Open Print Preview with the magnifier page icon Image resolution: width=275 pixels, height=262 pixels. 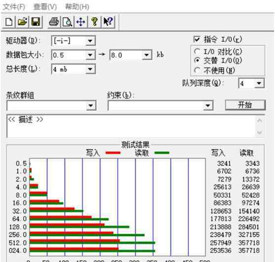click(68, 22)
